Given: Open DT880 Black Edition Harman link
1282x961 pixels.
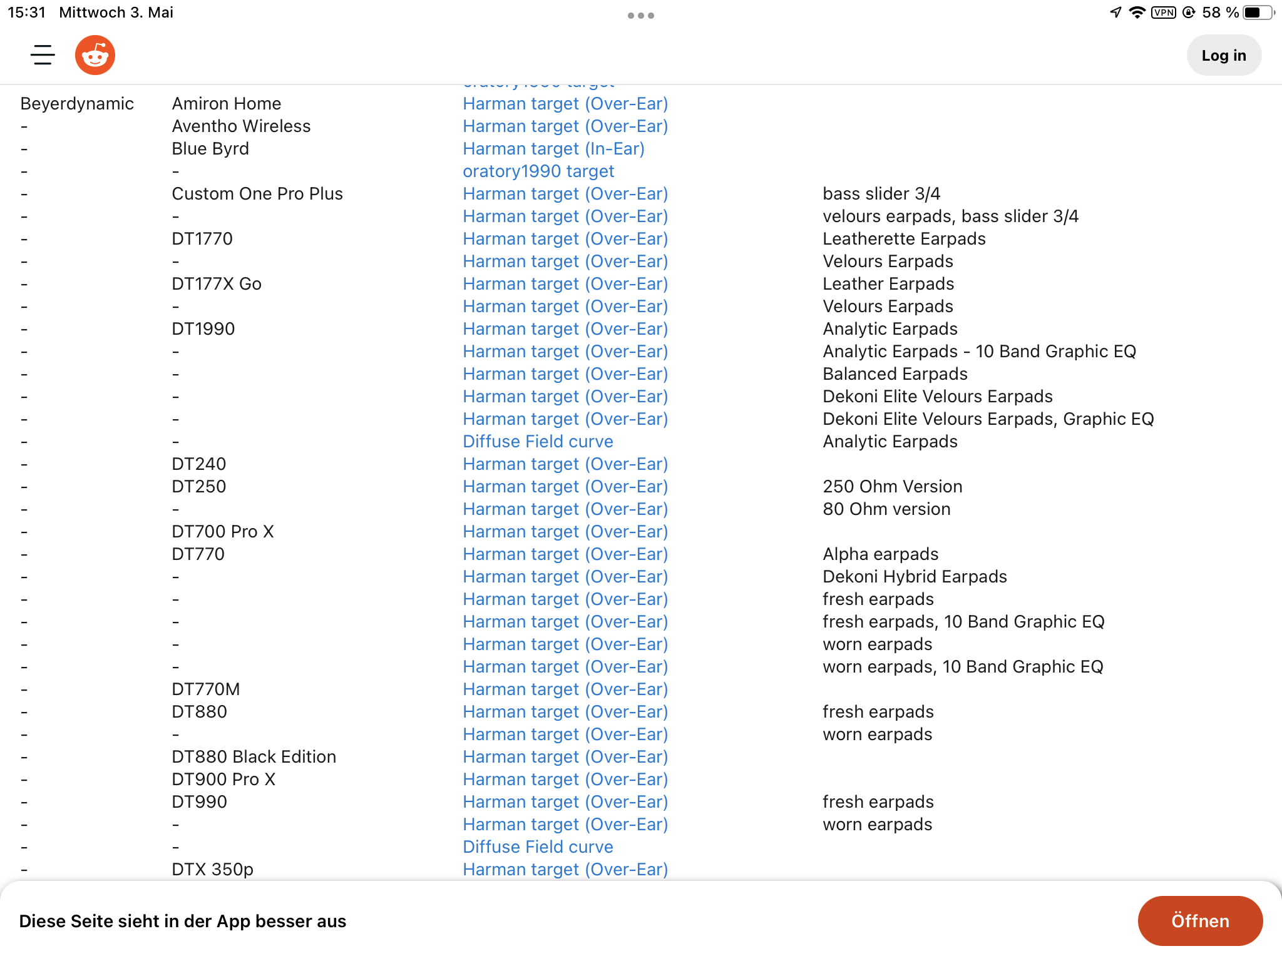Looking at the screenshot, I should point(565,757).
